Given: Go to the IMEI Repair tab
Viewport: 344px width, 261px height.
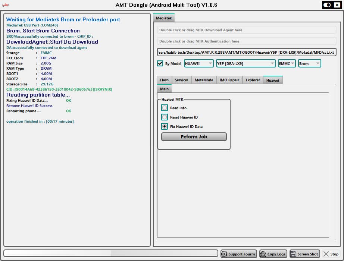Looking at the screenshot, I should pos(229,80).
